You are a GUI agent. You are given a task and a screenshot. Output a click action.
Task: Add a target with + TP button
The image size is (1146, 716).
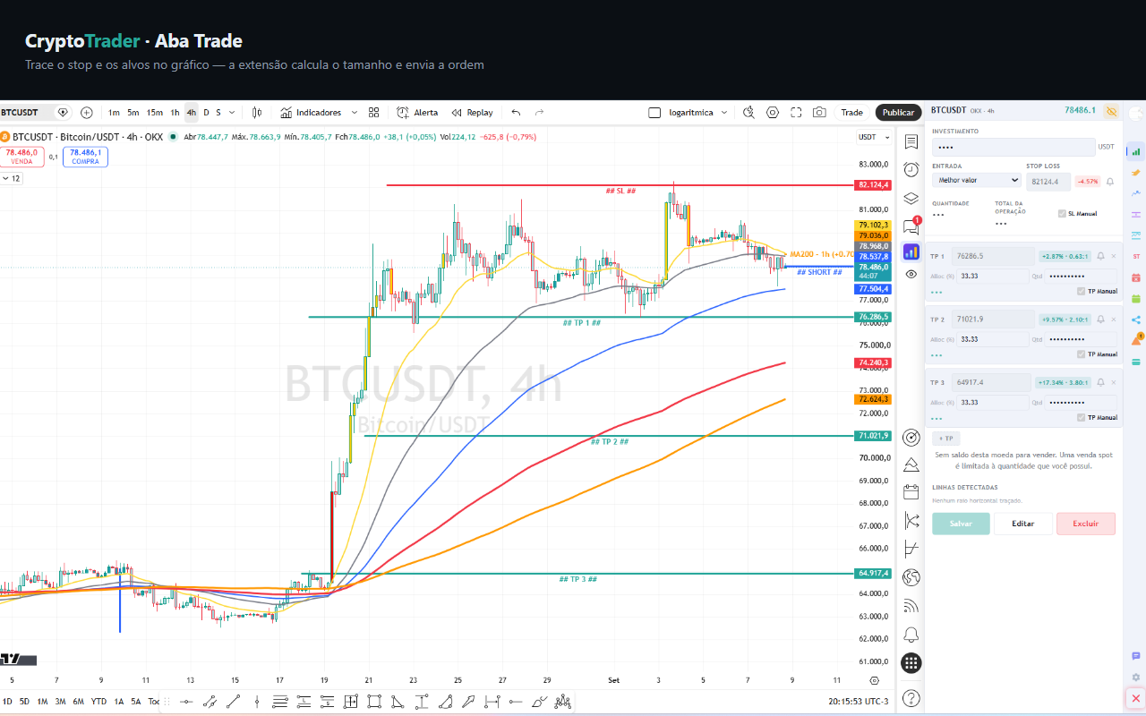point(945,439)
